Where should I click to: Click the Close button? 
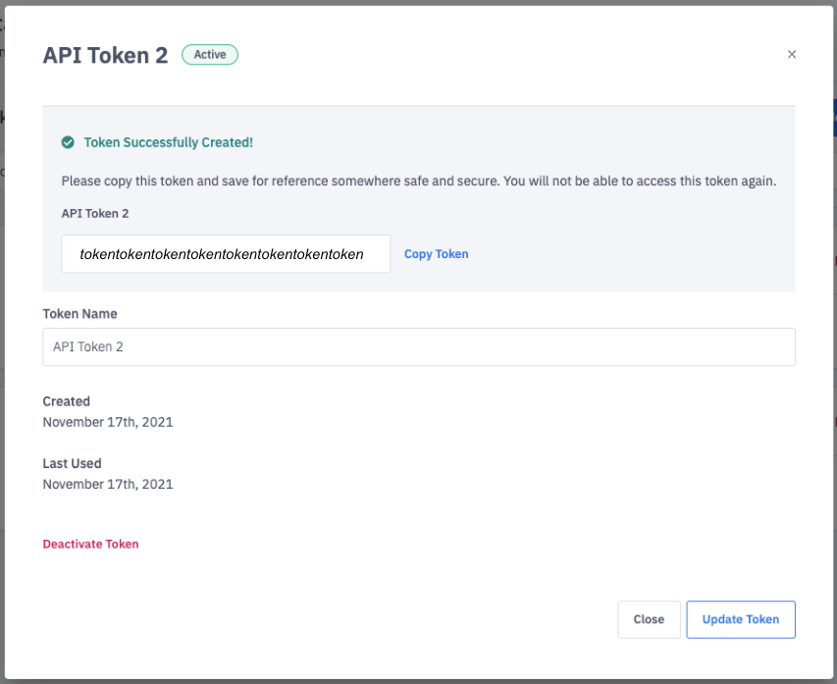(x=649, y=619)
